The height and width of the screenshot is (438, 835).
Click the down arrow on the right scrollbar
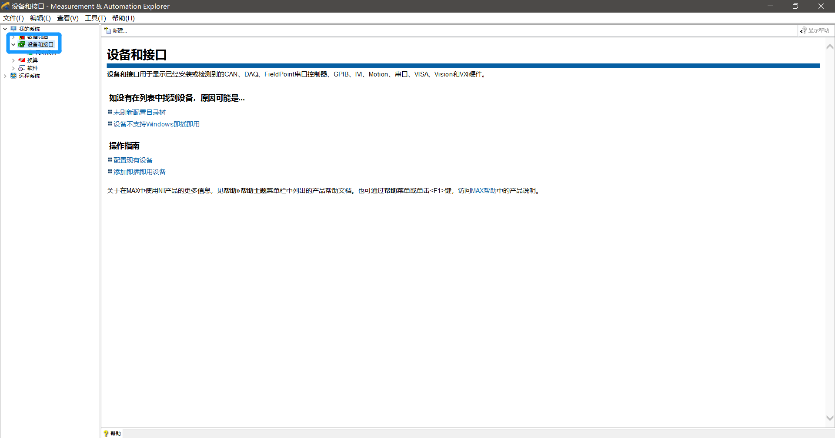[x=830, y=418]
